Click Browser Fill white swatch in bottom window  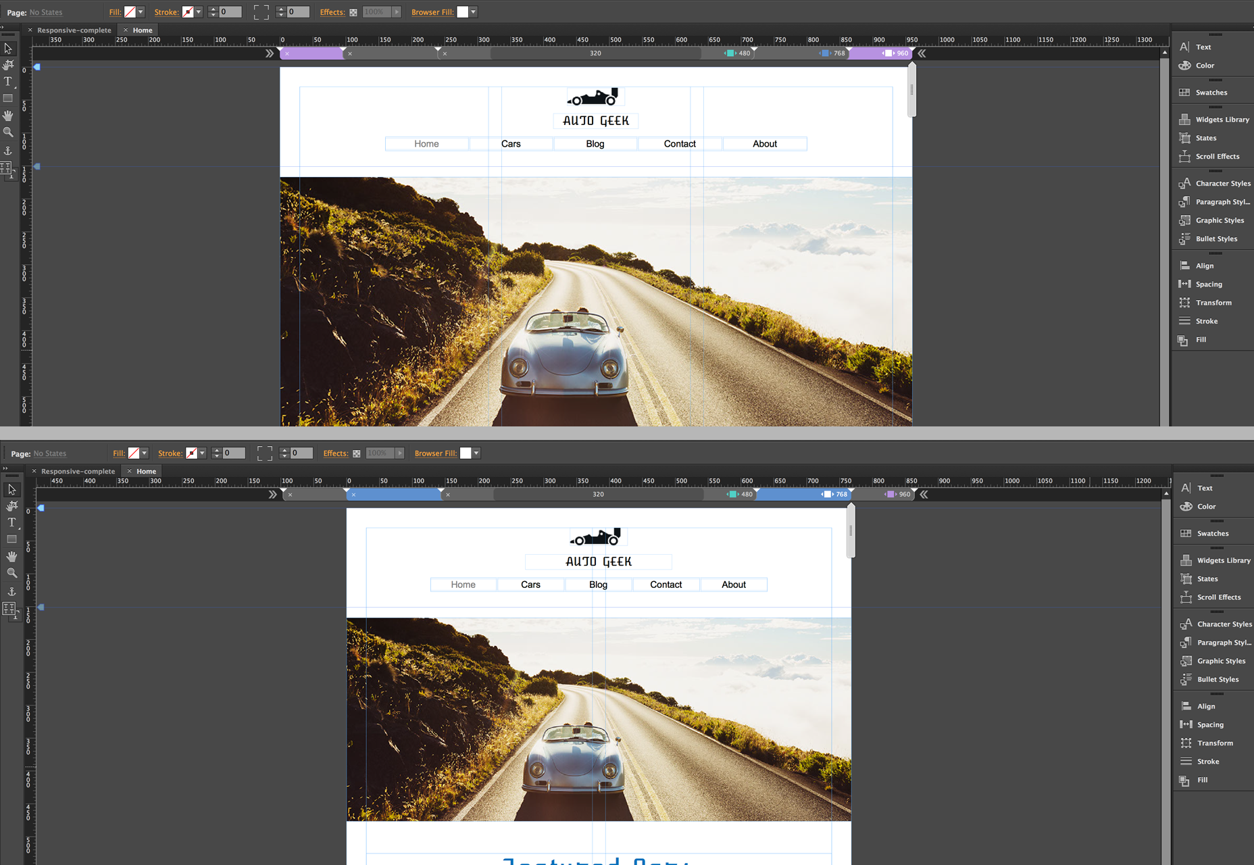(466, 453)
